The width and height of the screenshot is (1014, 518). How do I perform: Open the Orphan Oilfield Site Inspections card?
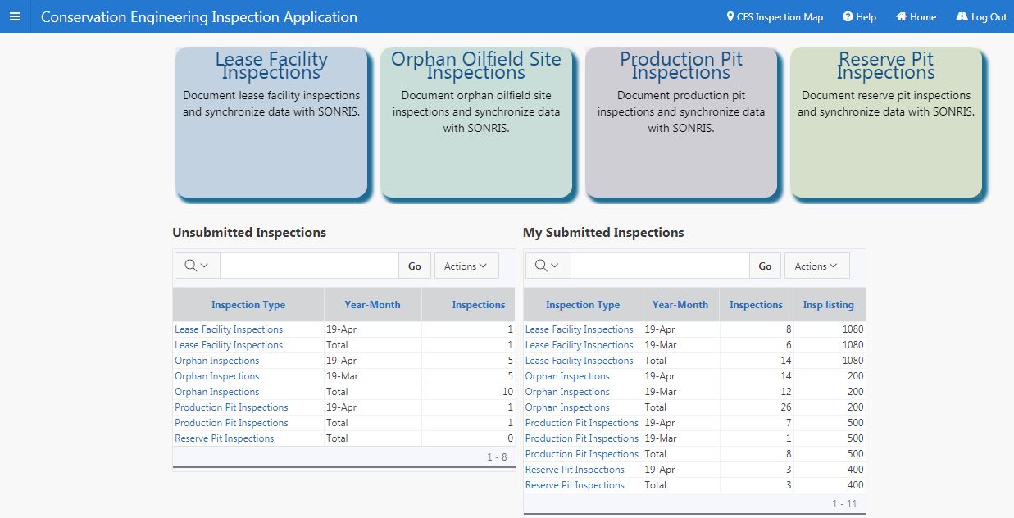[x=476, y=123]
